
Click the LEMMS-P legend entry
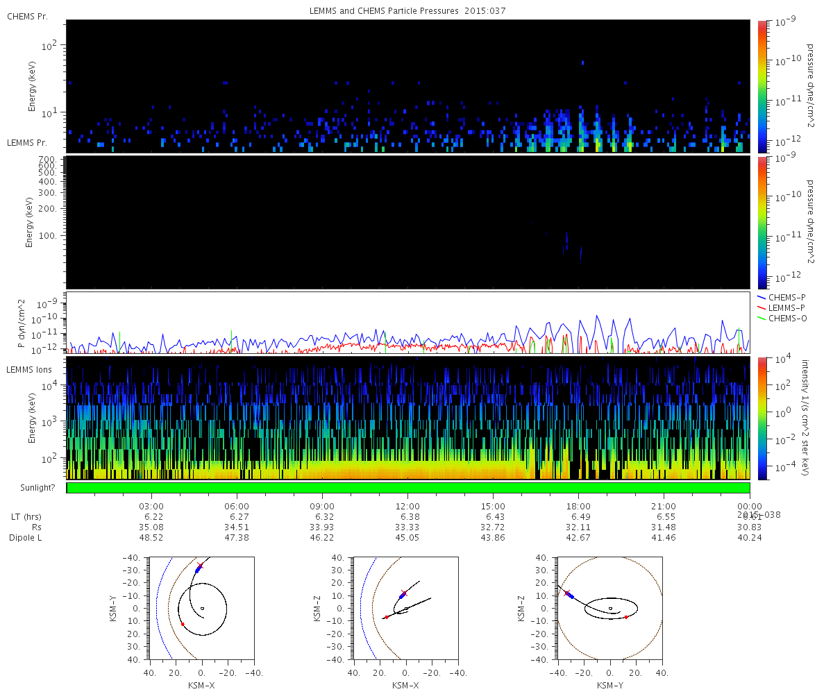(781, 307)
